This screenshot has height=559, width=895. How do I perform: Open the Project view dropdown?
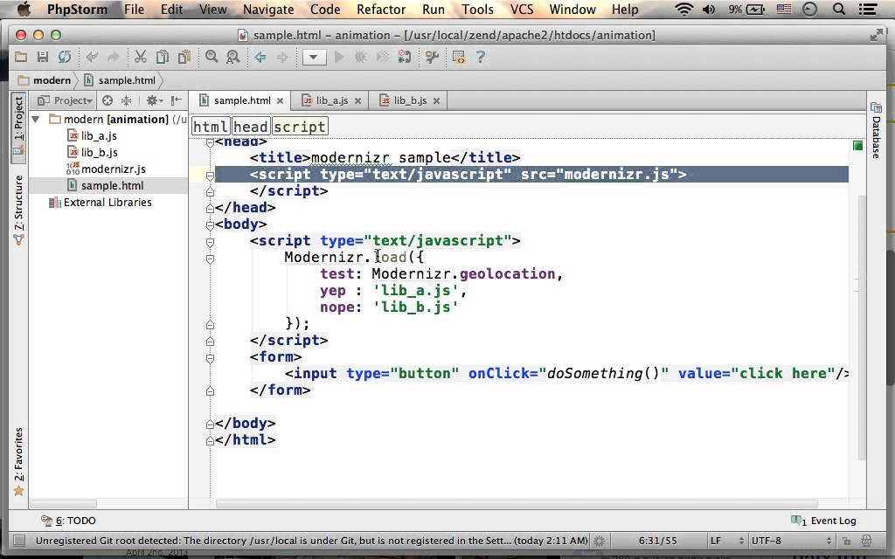point(65,100)
